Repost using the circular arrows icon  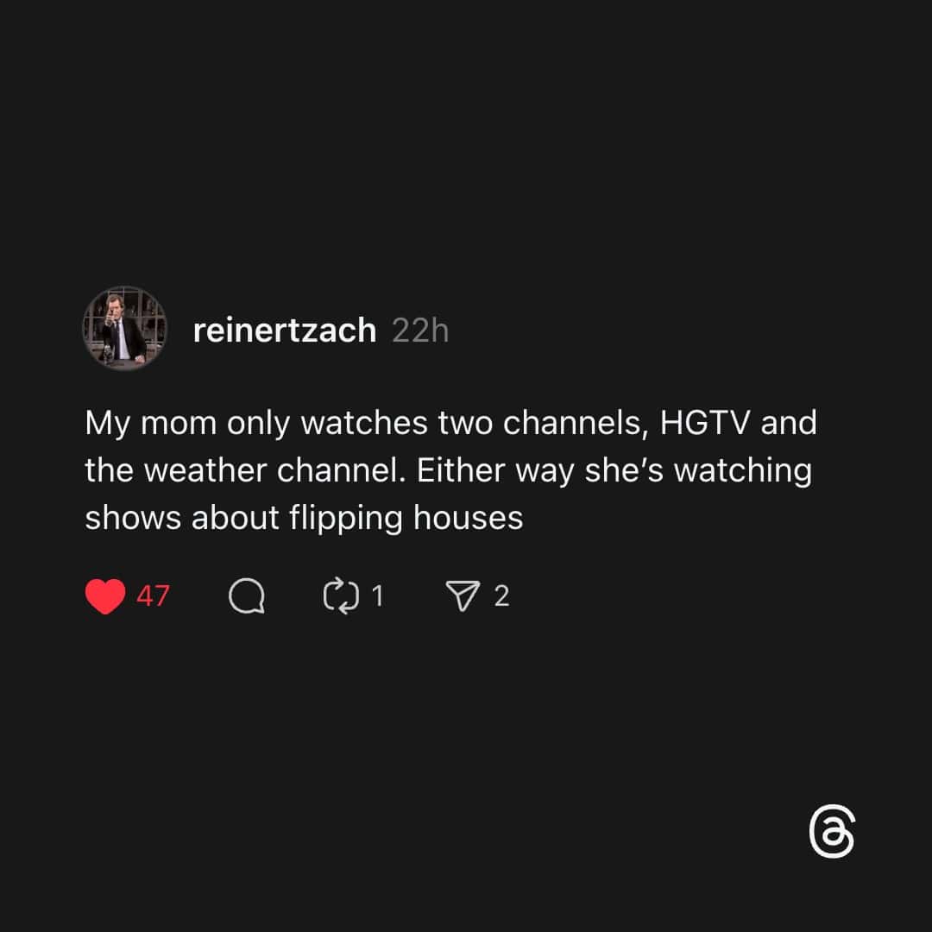coord(341,595)
